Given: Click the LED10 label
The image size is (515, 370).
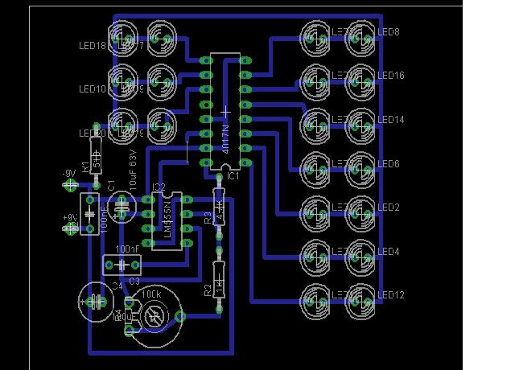Looking at the screenshot, I should [x=93, y=89].
